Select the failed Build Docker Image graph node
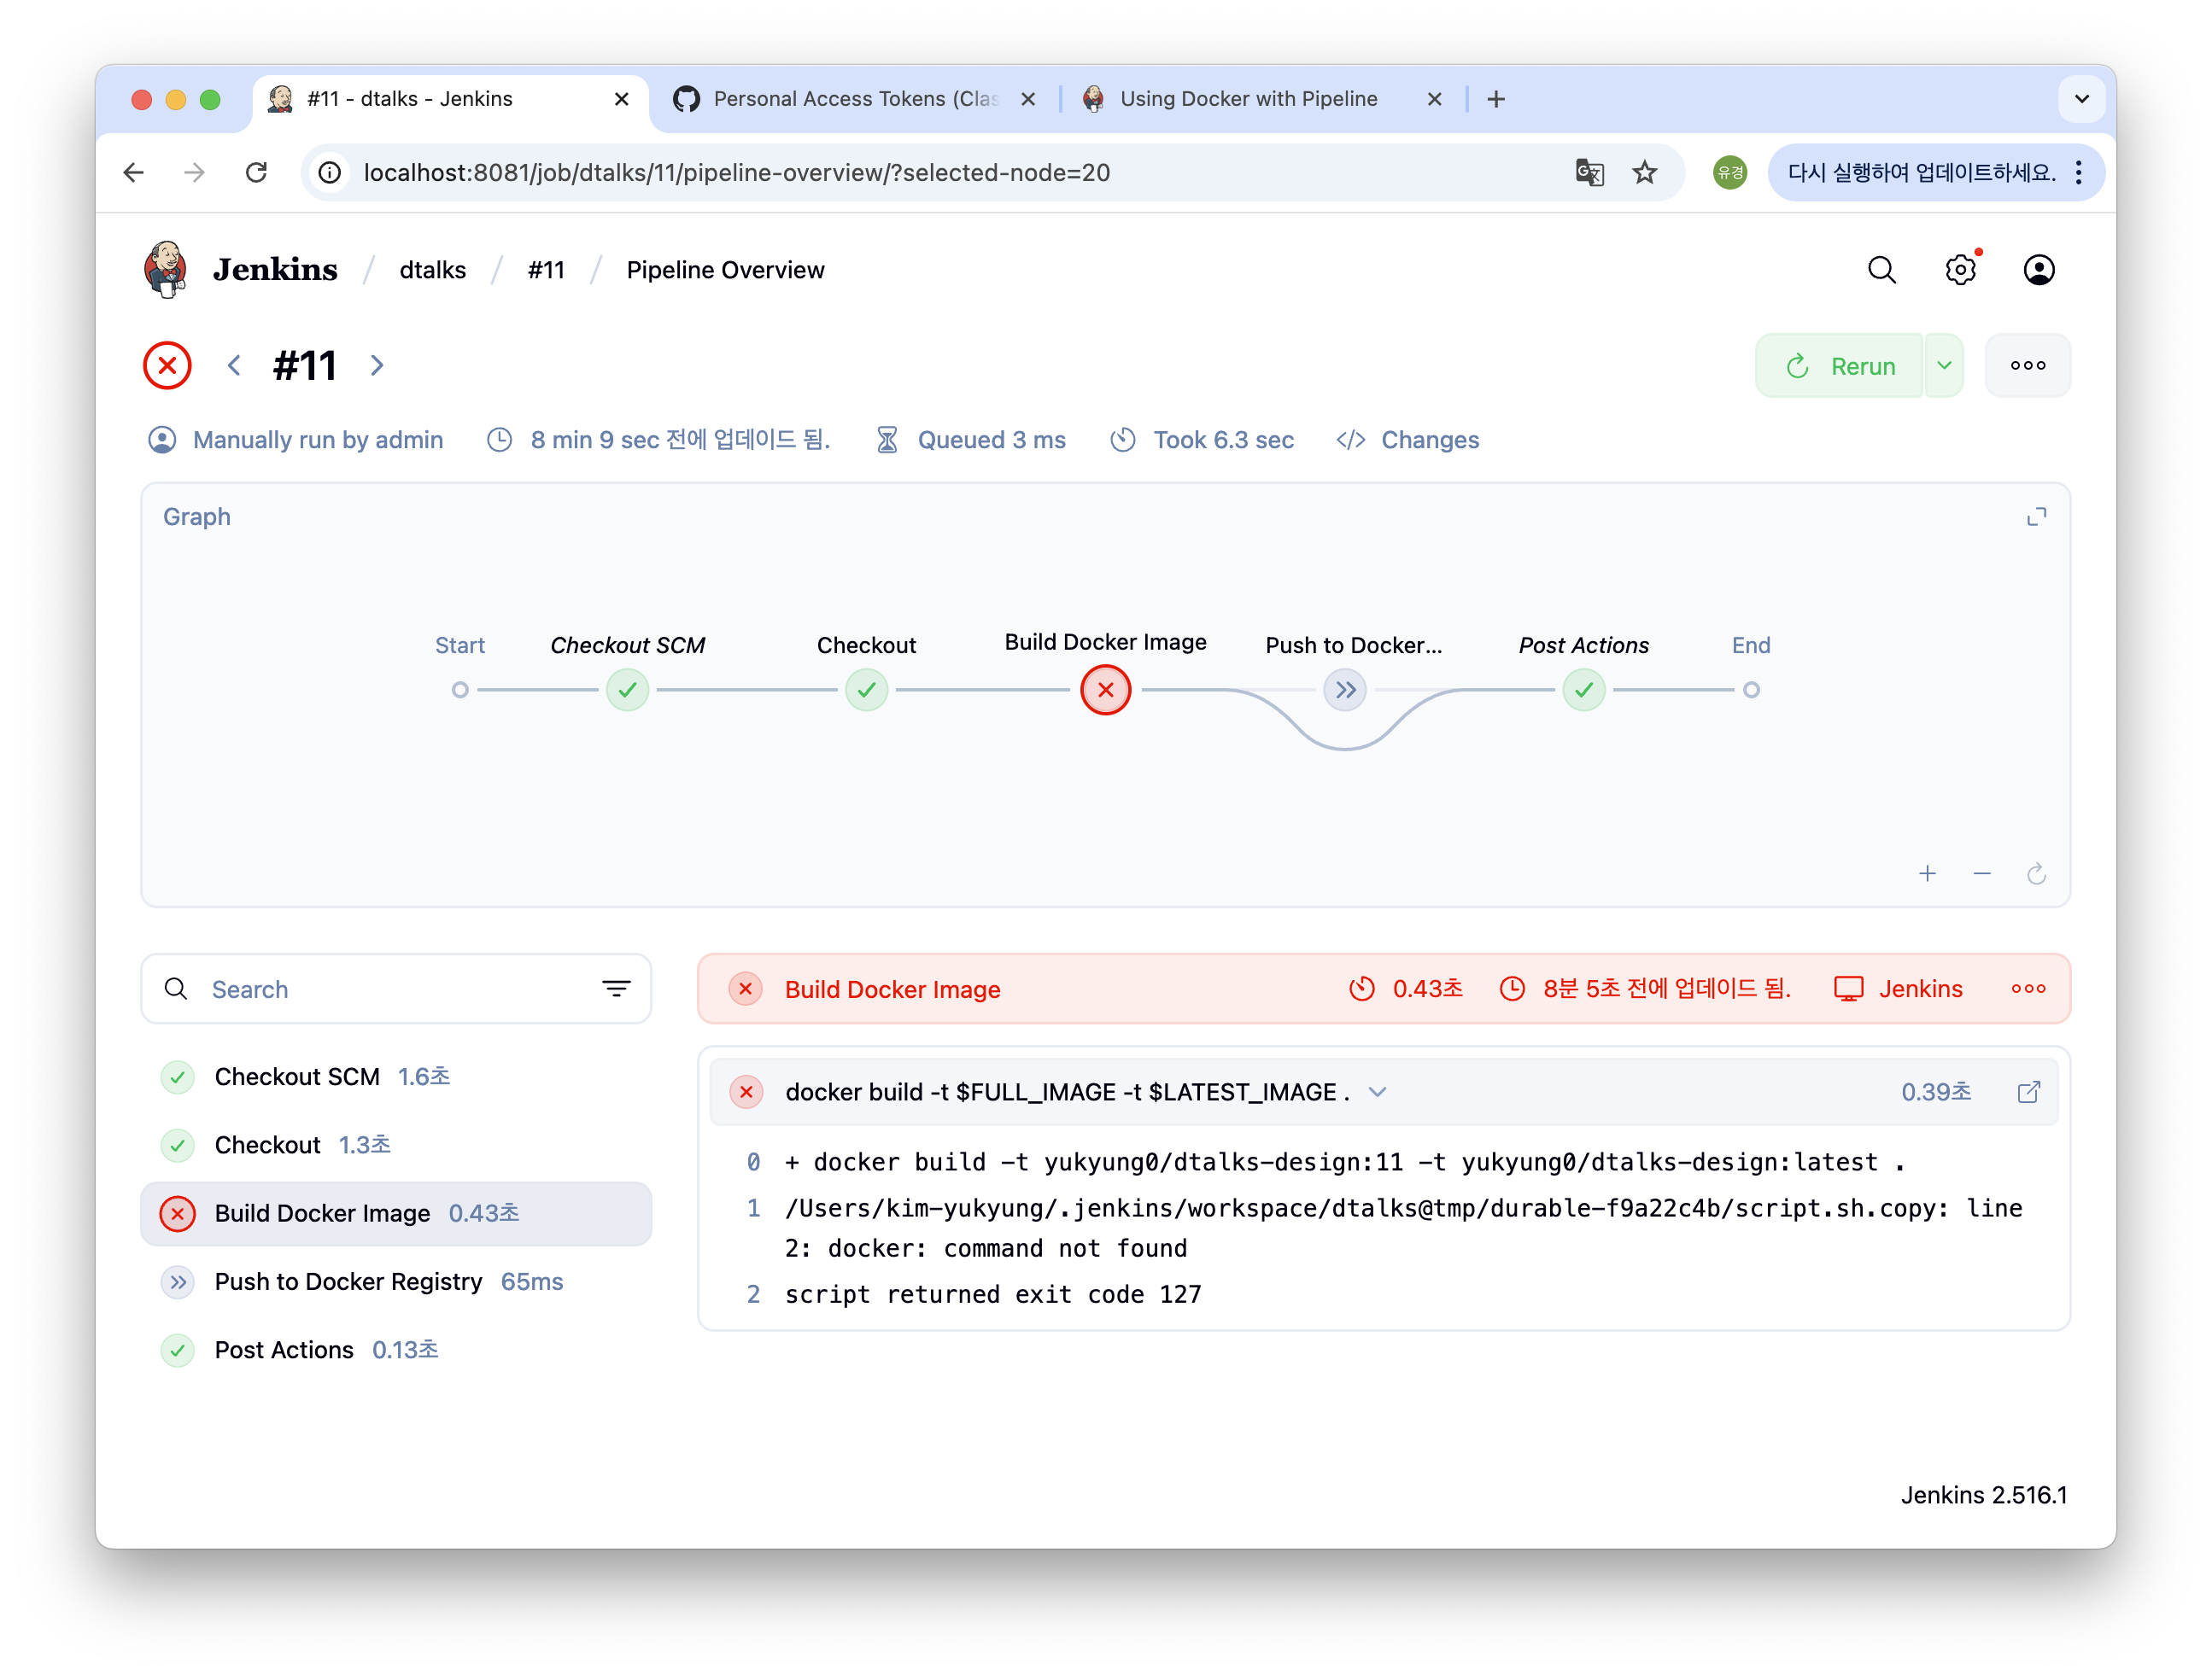Image resolution: width=2212 pixels, height=1675 pixels. tap(1105, 690)
